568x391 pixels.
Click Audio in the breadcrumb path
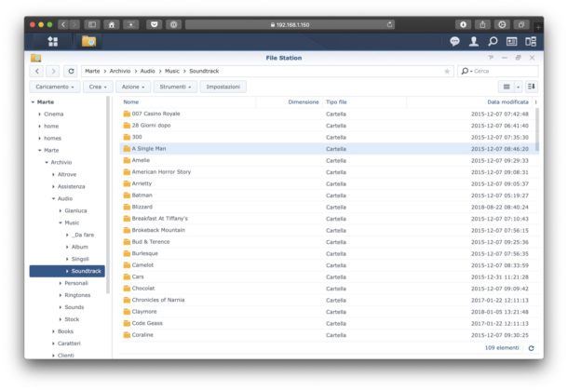(x=147, y=71)
